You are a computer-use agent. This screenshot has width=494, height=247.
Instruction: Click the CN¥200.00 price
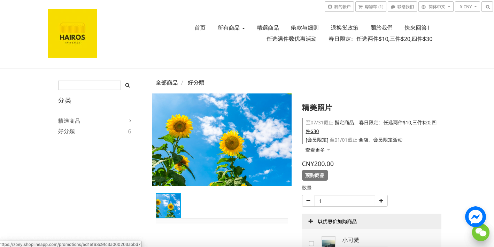318,164
